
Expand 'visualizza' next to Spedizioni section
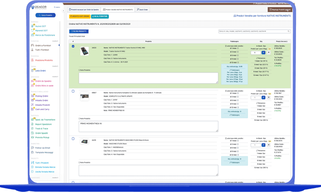pyautogui.click(x=55, y=77)
